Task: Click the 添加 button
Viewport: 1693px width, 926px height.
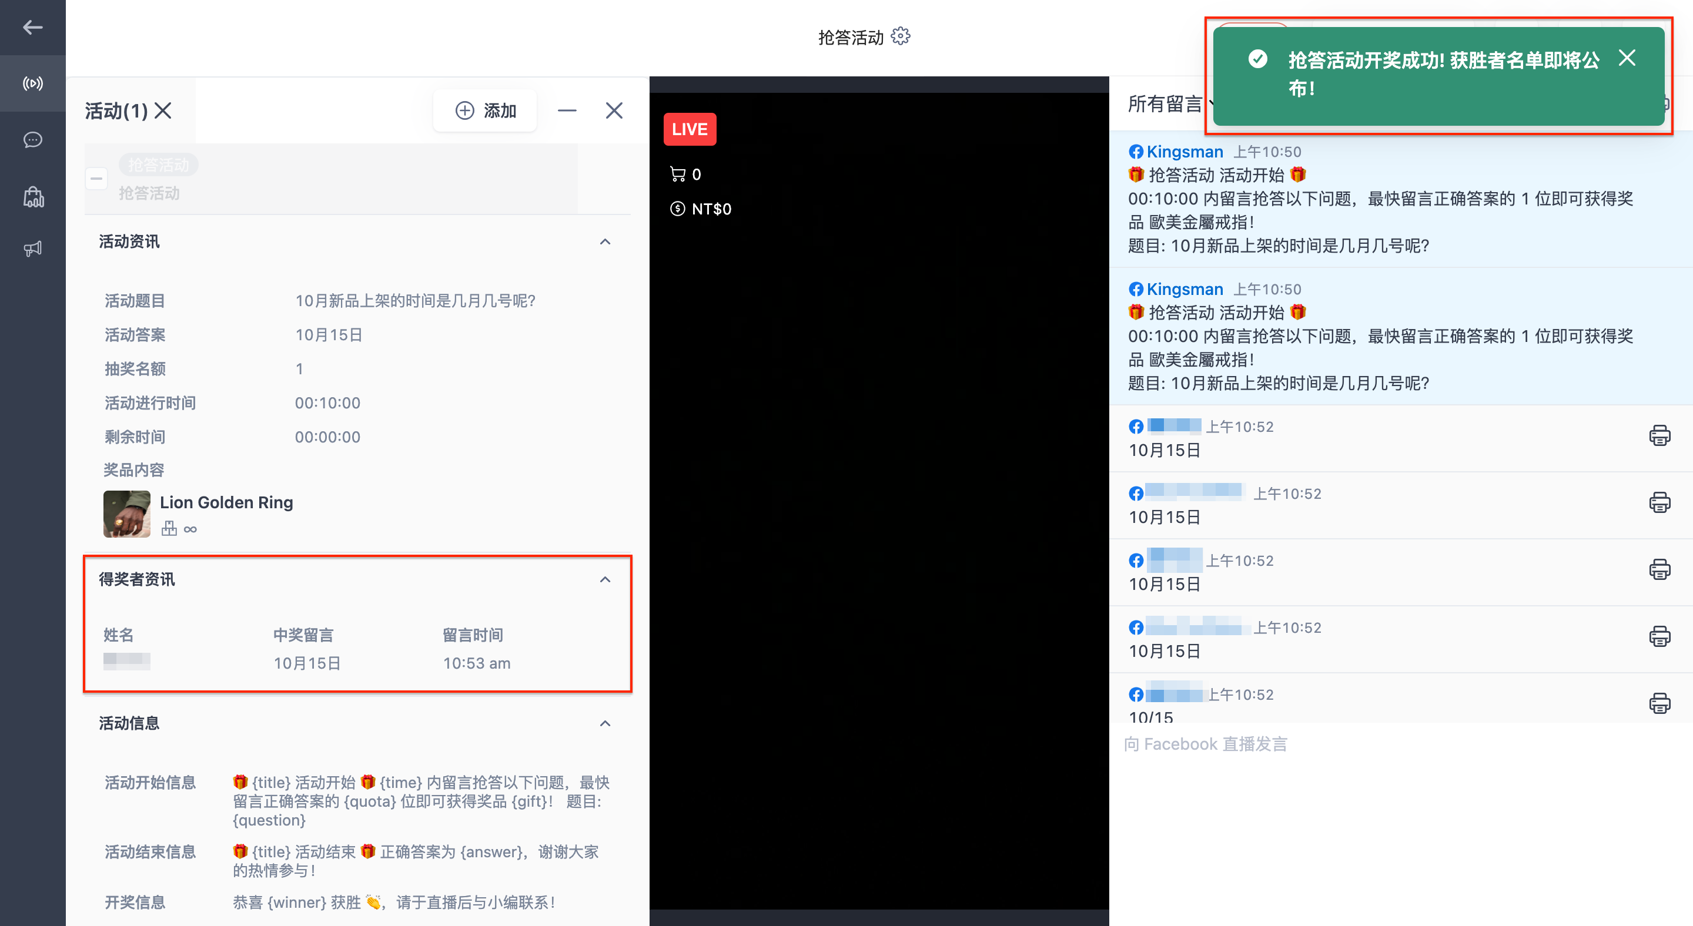Action: pos(485,110)
